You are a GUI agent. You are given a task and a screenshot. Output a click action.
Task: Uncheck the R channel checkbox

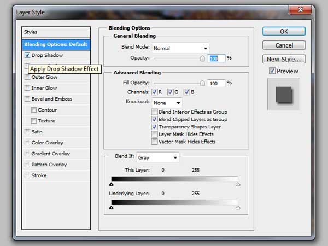[155, 92]
